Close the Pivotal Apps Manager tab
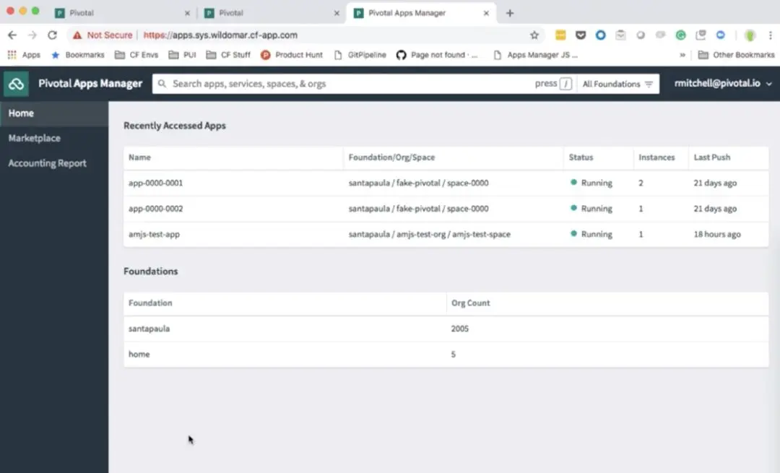 [486, 14]
